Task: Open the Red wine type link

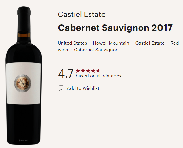Action: [118, 46]
